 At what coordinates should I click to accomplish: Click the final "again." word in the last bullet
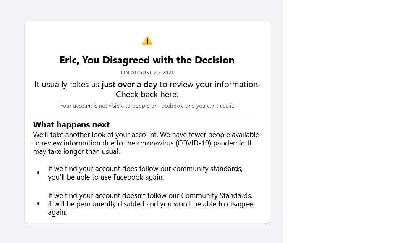[58, 212]
